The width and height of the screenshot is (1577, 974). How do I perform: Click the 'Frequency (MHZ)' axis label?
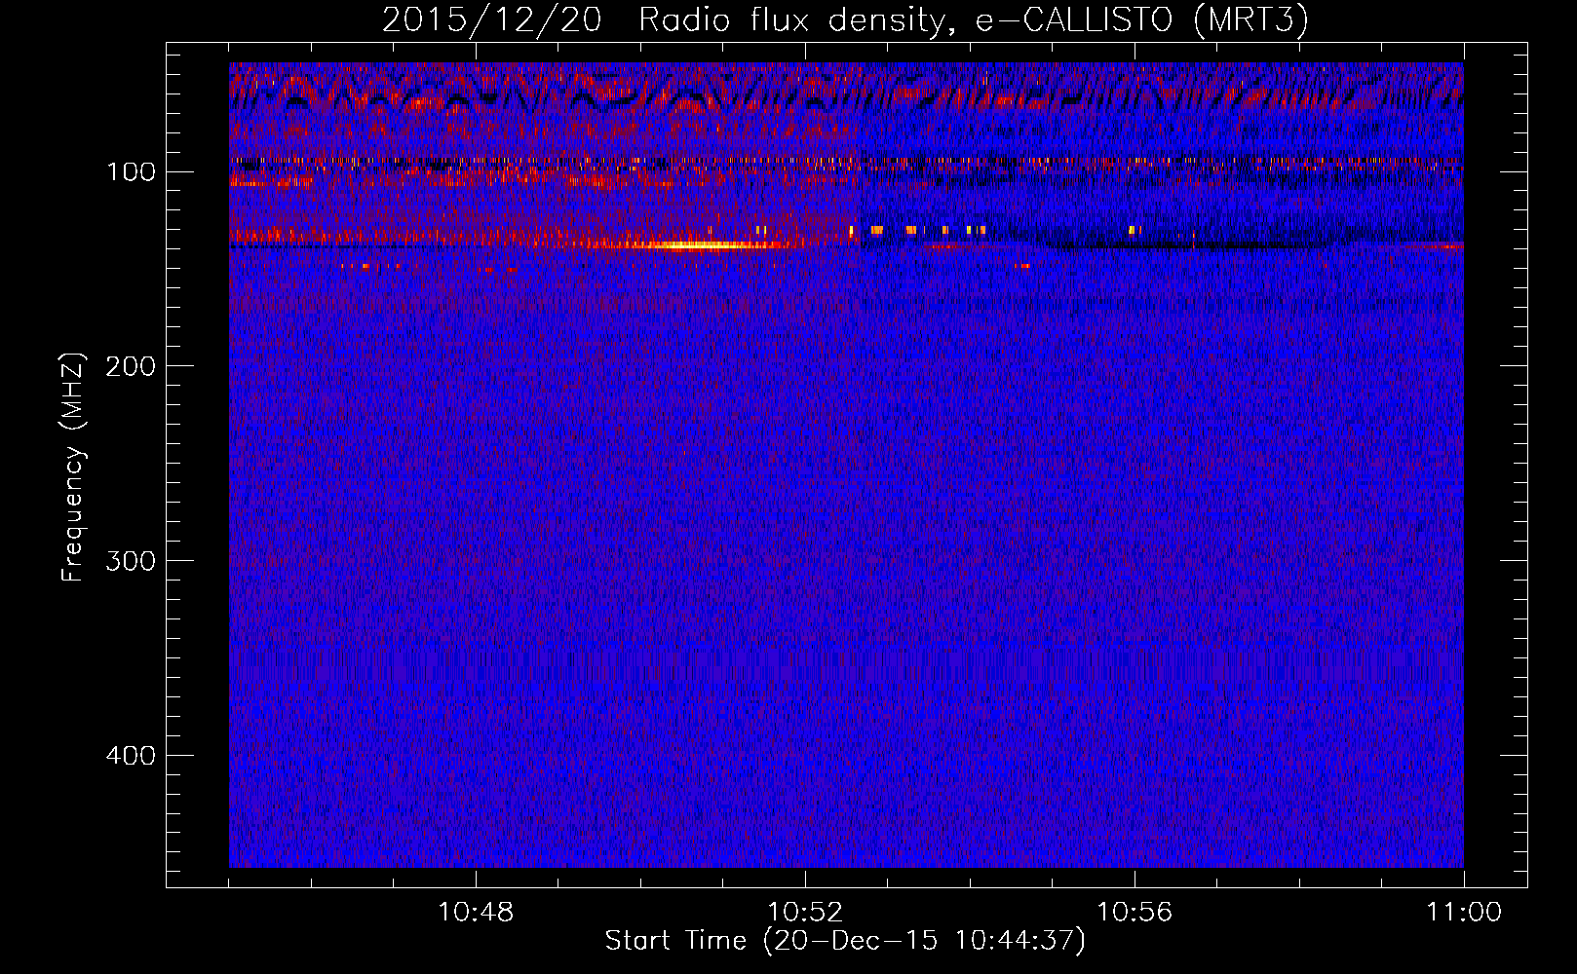pos(73,467)
